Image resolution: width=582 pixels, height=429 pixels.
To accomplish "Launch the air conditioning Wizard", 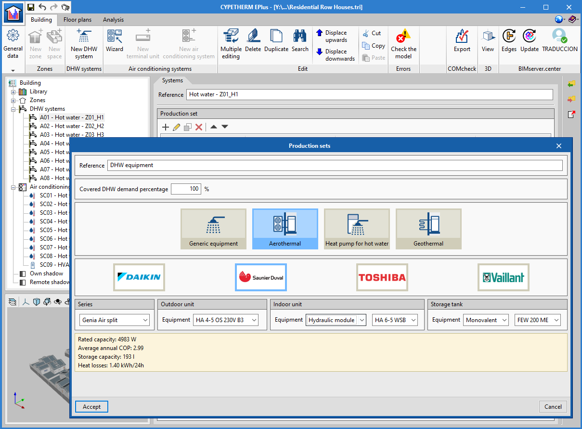I will point(115,41).
